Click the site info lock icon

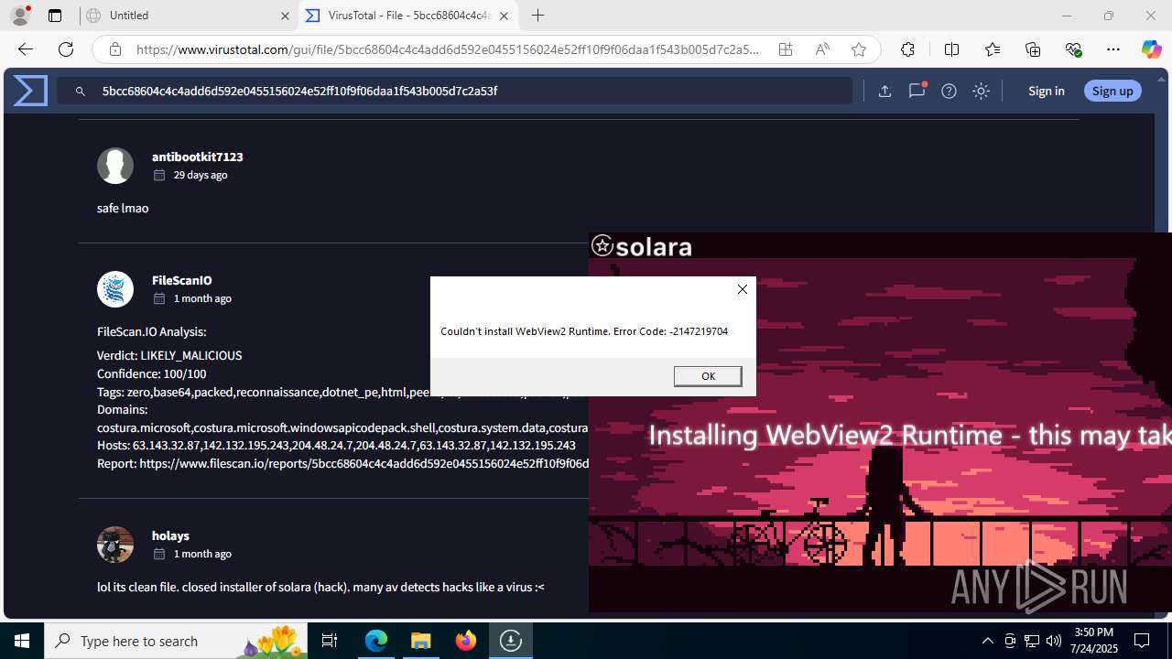[x=114, y=49]
